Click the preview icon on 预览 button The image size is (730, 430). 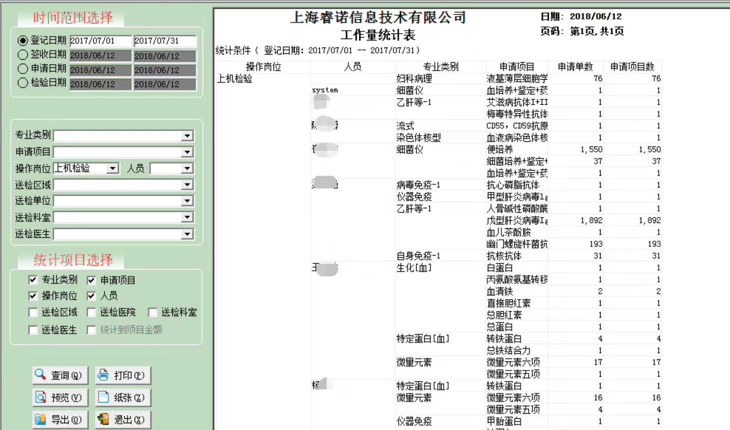[41, 397]
